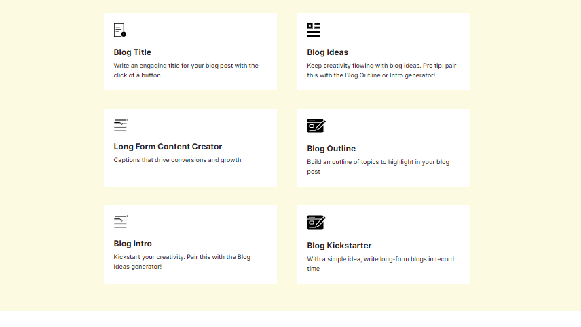Click the Blog Ideas list icon
Image resolution: width=581 pixels, height=327 pixels.
coord(314,30)
